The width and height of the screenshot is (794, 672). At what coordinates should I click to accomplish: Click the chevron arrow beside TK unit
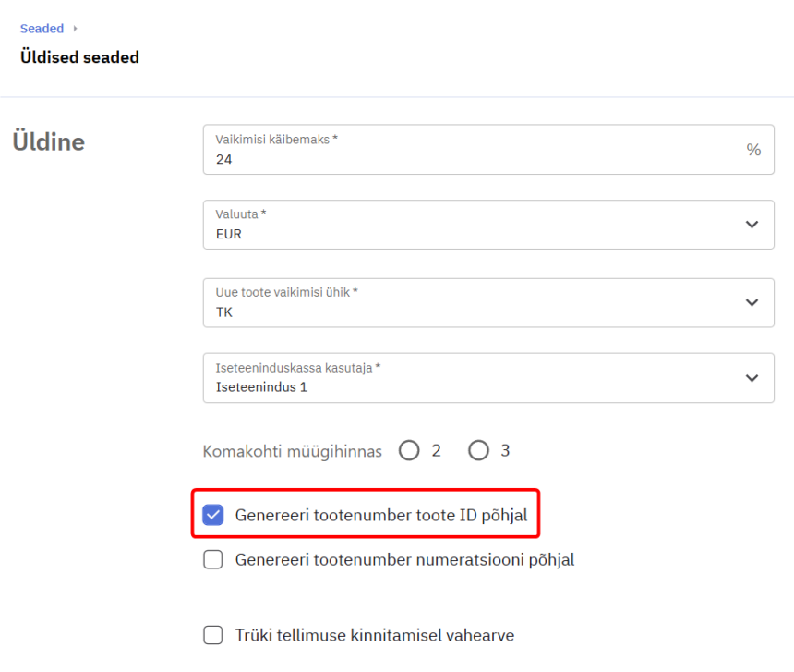[x=752, y=302]
